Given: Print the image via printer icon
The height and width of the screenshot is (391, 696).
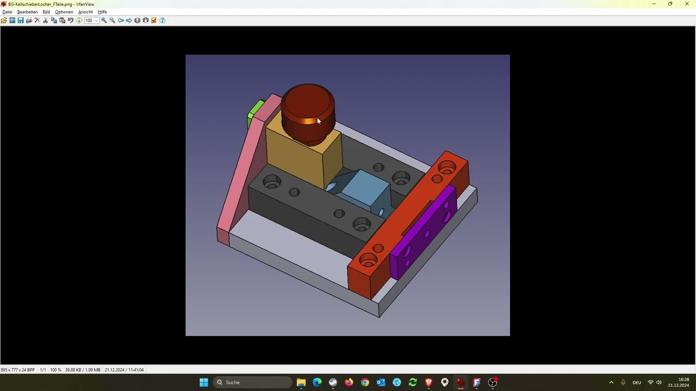Looking at the screenshot, I should point(29,20).
